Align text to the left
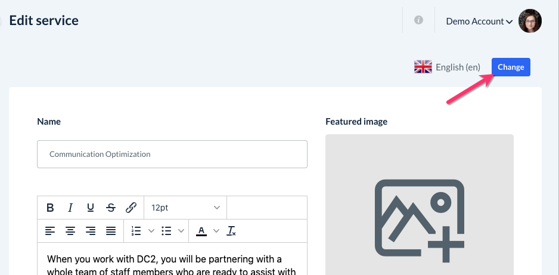 [50, 231]
